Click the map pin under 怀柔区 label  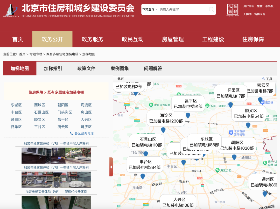pyautogui.click(x=230, y=105)
